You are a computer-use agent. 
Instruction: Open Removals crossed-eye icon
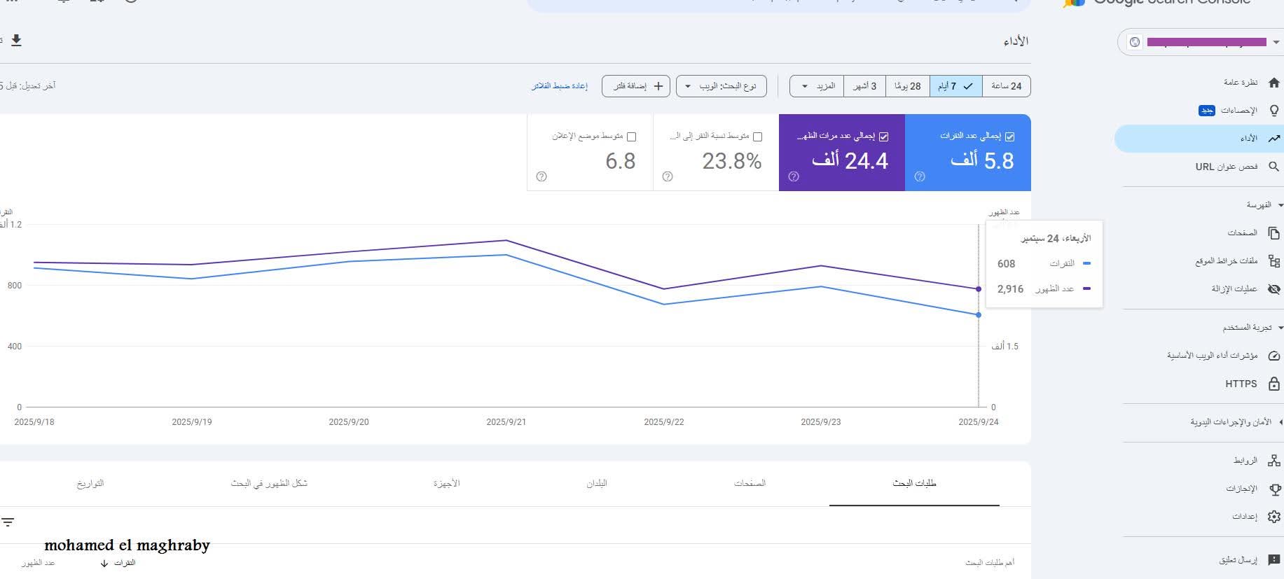(1273, 289)
